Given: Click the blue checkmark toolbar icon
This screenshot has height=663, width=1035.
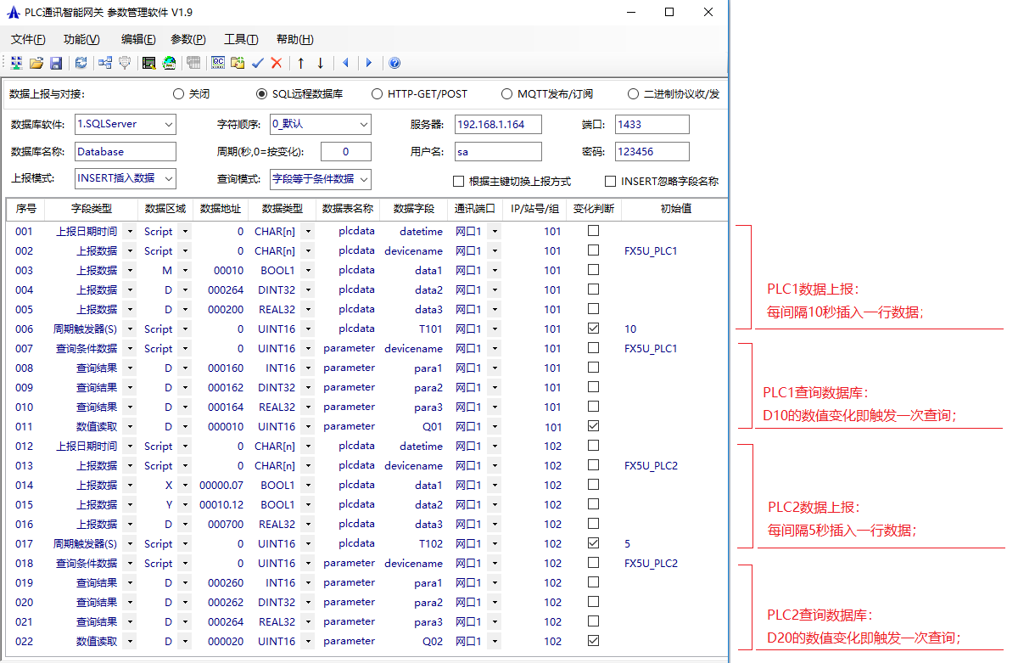Looking at the screenshot, I should [x=258, y=63].
